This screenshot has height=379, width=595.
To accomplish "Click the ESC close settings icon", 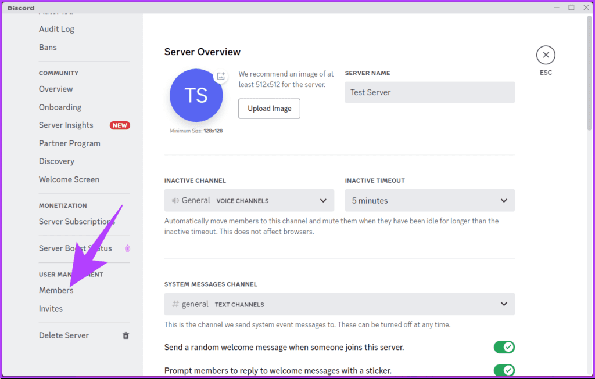I will (546, 55).
